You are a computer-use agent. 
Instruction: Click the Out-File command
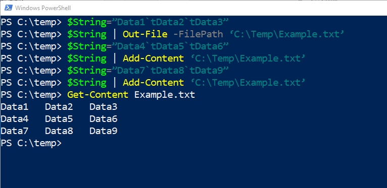click(x=145, y=34)
